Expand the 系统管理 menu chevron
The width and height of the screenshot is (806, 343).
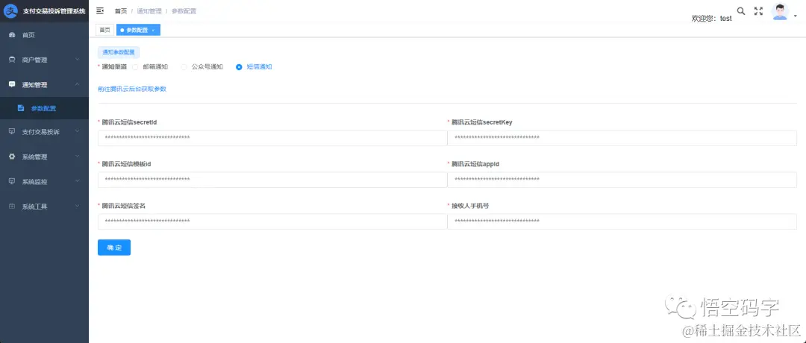click(77, 156)
